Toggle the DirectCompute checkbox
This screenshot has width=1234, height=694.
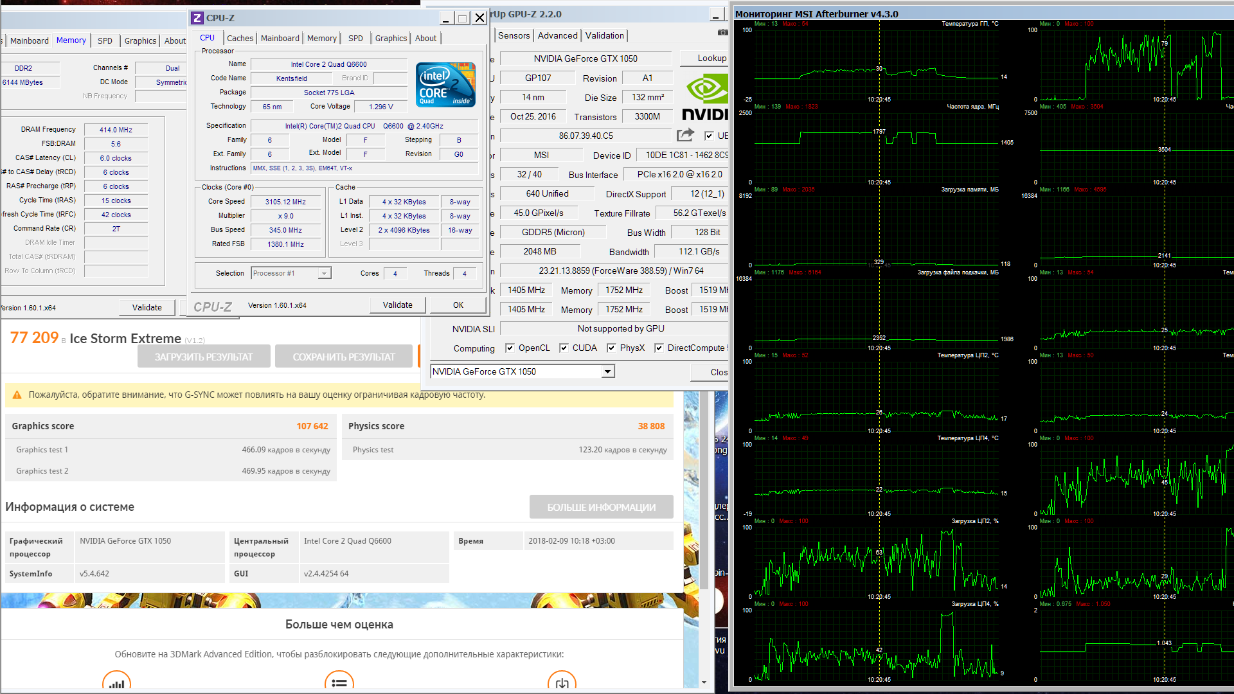[659, 348]
